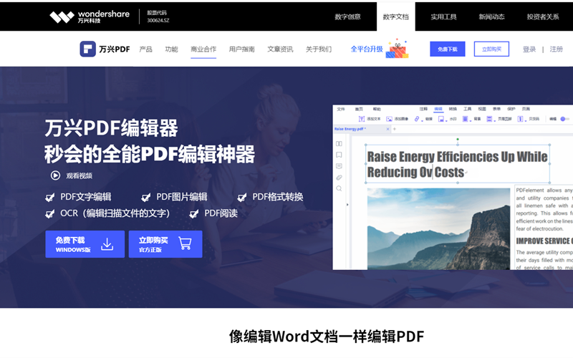Toggle the 编辑 mode switch

click(564, 119)
